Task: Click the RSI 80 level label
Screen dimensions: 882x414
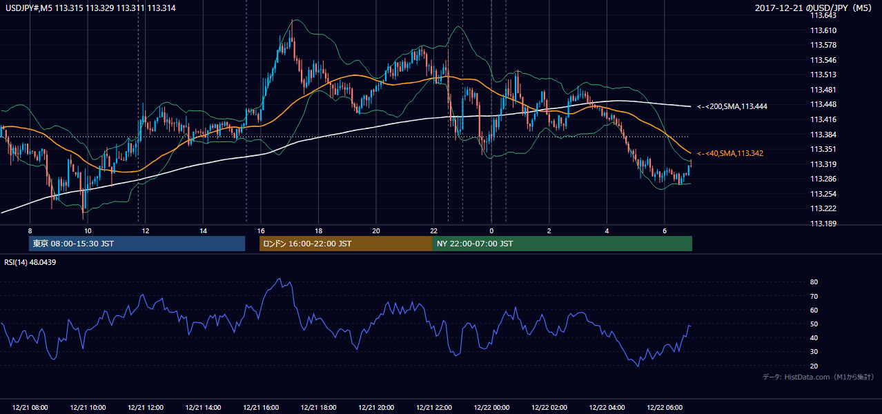Action: point(814,282)
